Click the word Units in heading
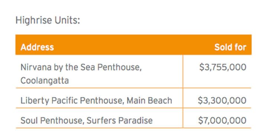This screenshot has height=140, width=260. coord(67,20)
